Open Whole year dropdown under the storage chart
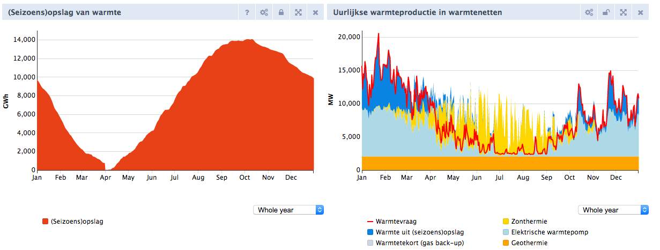Screen dimensions: 660x250 [288, 210]
